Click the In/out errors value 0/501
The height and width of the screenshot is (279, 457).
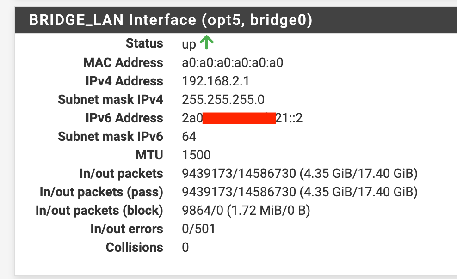tap(198, 229)
